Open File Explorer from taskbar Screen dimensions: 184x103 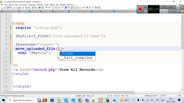tap(59, 100)
